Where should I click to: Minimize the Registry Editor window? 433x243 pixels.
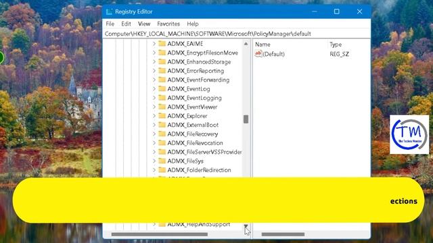[314, 11]
